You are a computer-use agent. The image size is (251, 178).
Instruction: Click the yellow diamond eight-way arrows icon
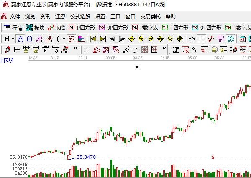pyautogui.click(x=170, y=39)
